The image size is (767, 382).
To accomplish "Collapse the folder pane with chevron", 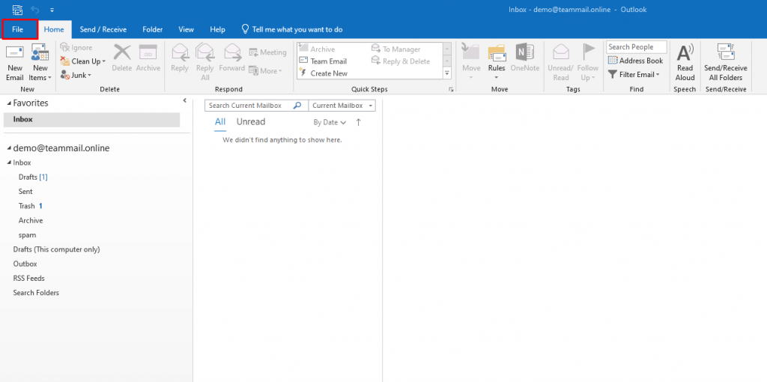I will pos(185,100).
